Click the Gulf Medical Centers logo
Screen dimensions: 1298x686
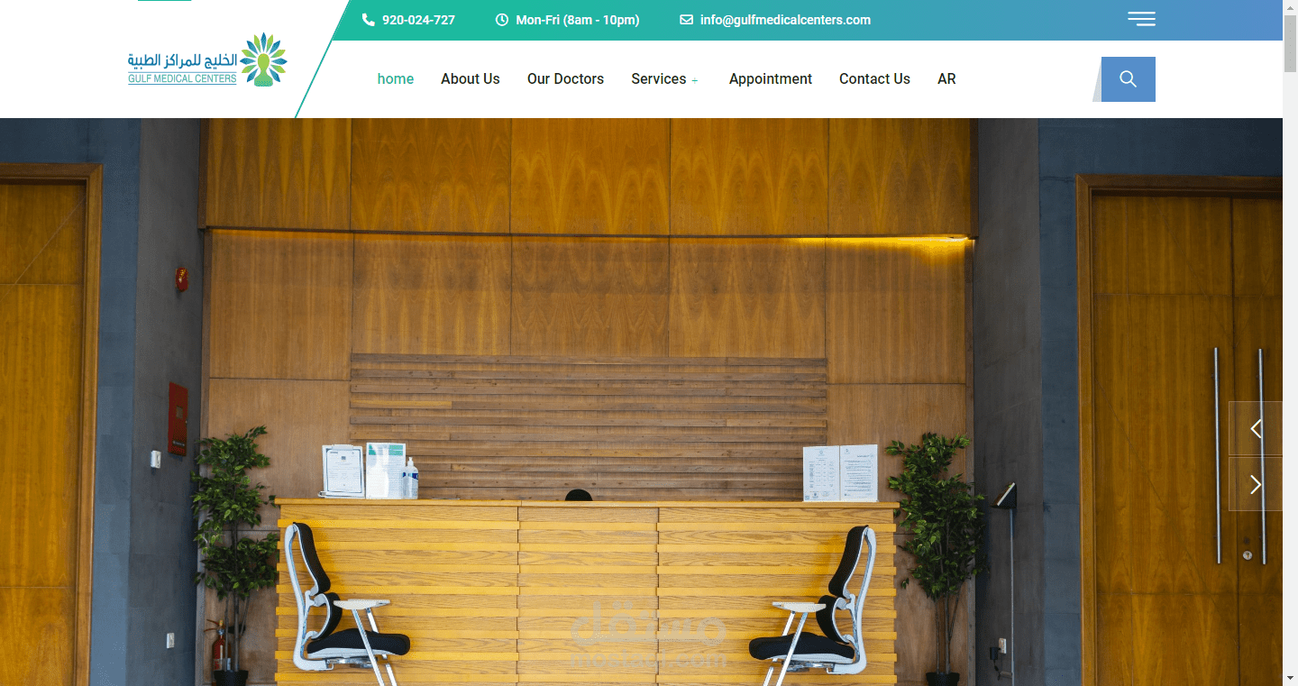click(207, 59)
